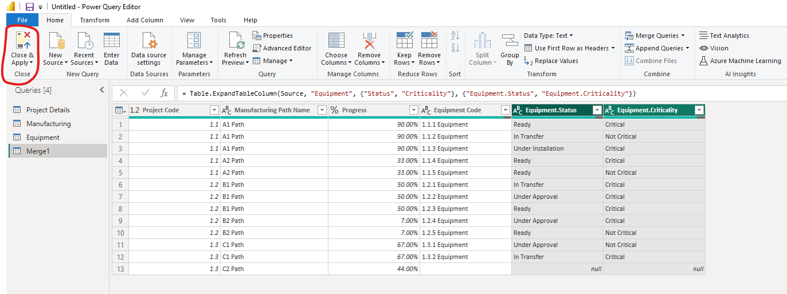Click the Choose Columns icon
The image size is (787, 294).
[336, 41]
